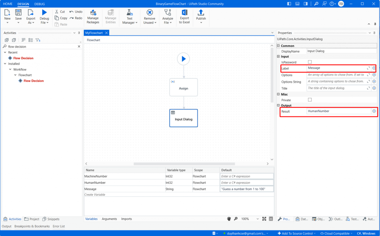Open the Error List panel
The width and height of the screenshot is (380, 236).
(59, 226)
